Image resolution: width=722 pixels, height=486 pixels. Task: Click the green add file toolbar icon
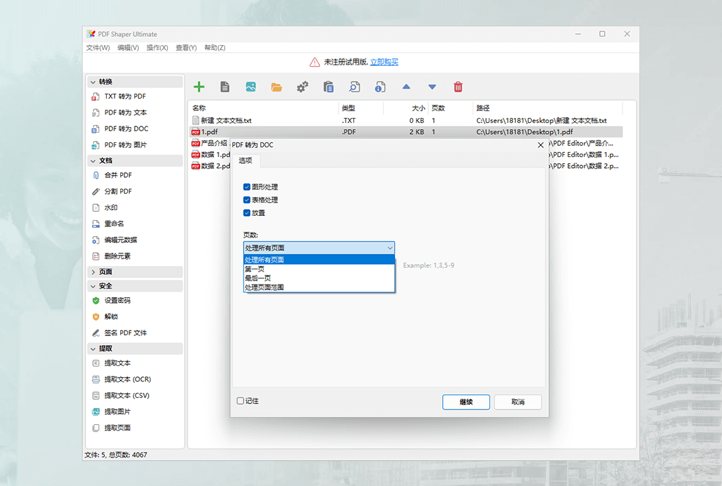click(199, 86)
